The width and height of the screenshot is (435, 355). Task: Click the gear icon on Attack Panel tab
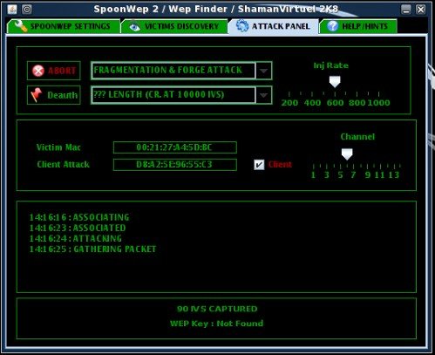[x=242, y=26]
